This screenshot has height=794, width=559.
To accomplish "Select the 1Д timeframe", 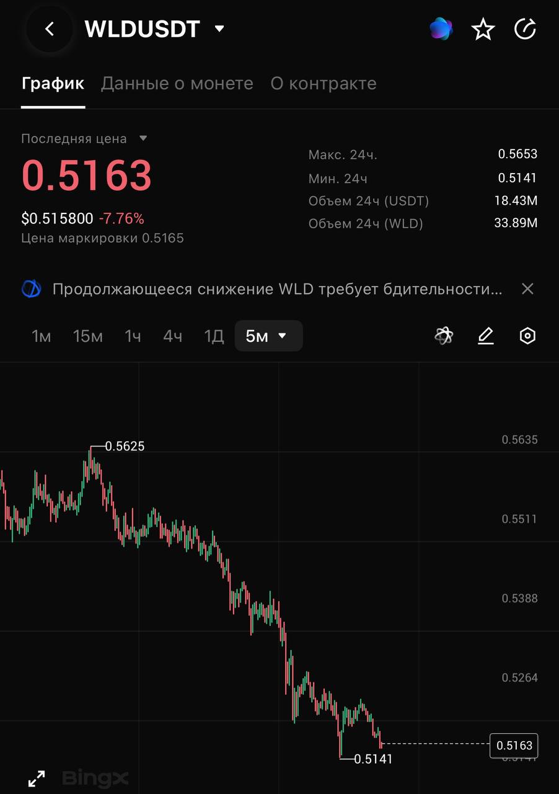I will (x=214, y=336).
